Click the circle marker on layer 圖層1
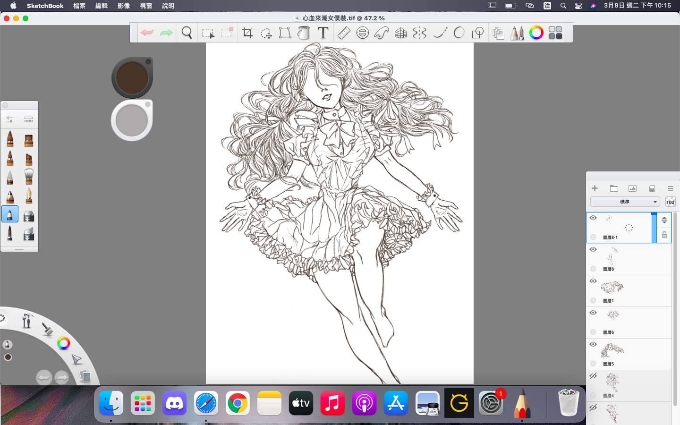This screenshot has height=425, width=680. click(x=593, y=300)
